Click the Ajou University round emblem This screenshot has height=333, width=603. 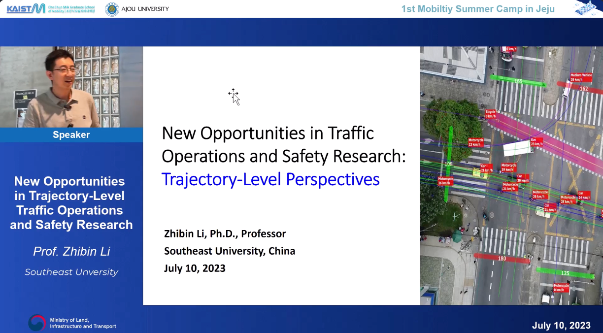point(112,9)
